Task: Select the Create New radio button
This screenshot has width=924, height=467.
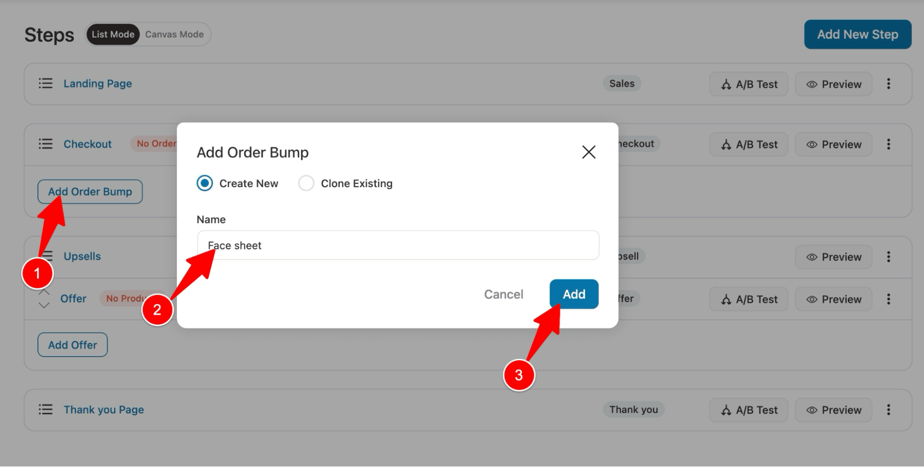Action: (204, 183)
